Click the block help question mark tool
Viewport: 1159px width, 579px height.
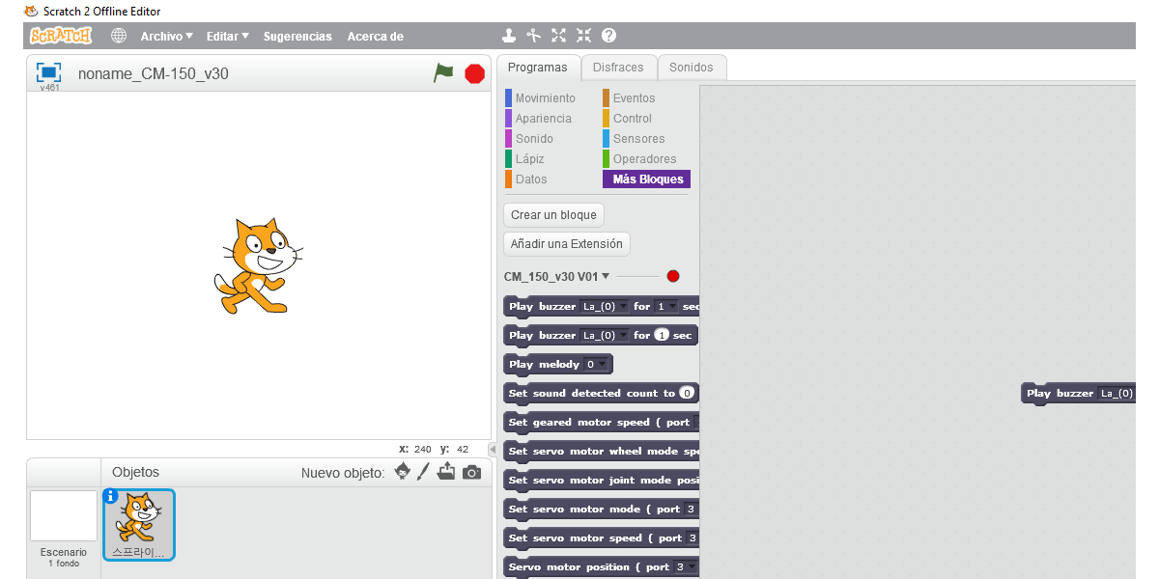coord(608,36)
